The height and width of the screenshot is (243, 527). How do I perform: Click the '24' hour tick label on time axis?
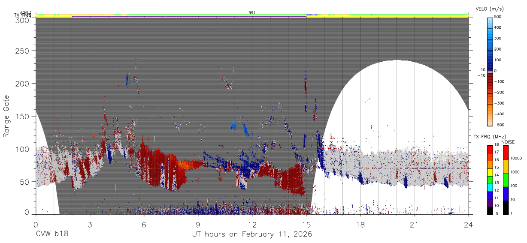point(469,225)
